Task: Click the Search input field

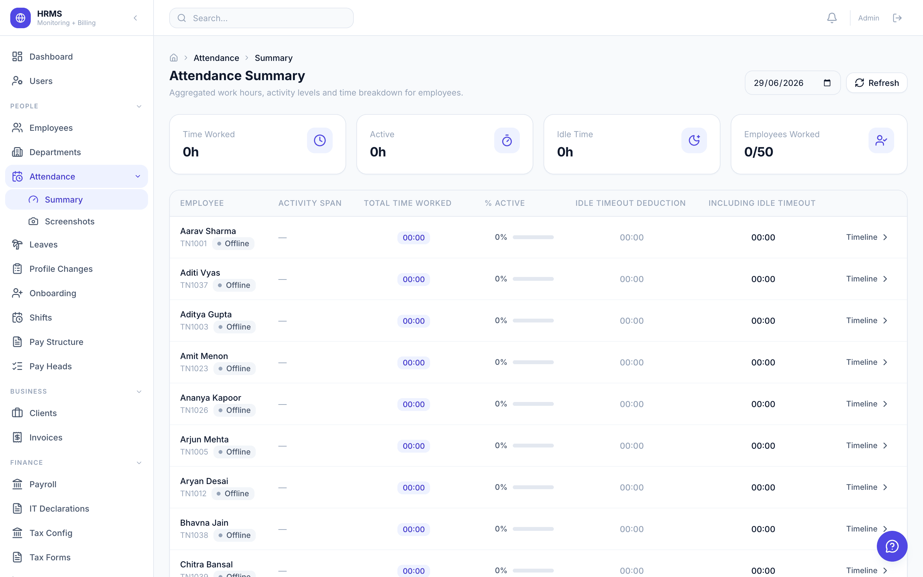Action: 261,18
